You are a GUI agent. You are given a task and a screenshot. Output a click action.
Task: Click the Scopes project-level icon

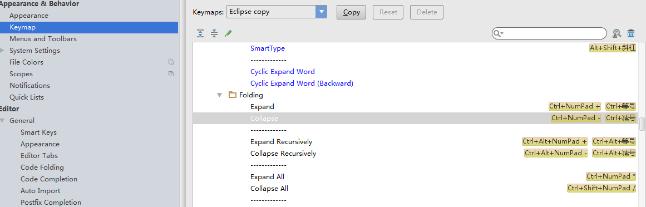point(171,74)
